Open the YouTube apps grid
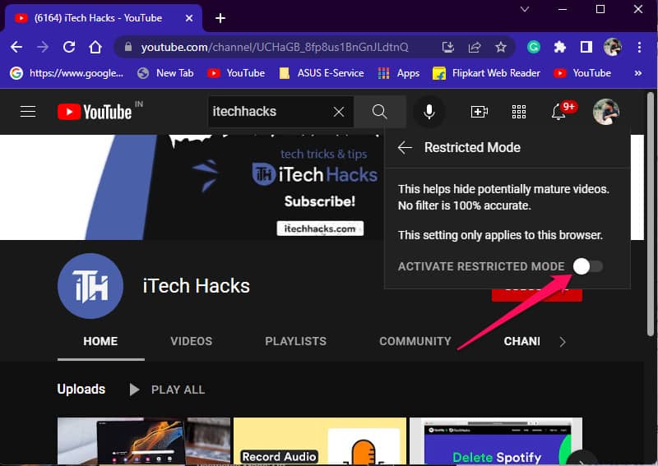The height and width of the screenshot is (466, 658). pyautogui.click(x=519, y=112)
